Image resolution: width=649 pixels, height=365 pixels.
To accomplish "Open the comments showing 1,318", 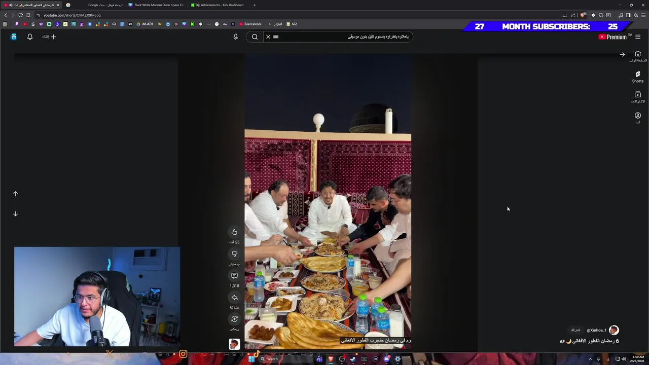I will (x=234, y=276).
